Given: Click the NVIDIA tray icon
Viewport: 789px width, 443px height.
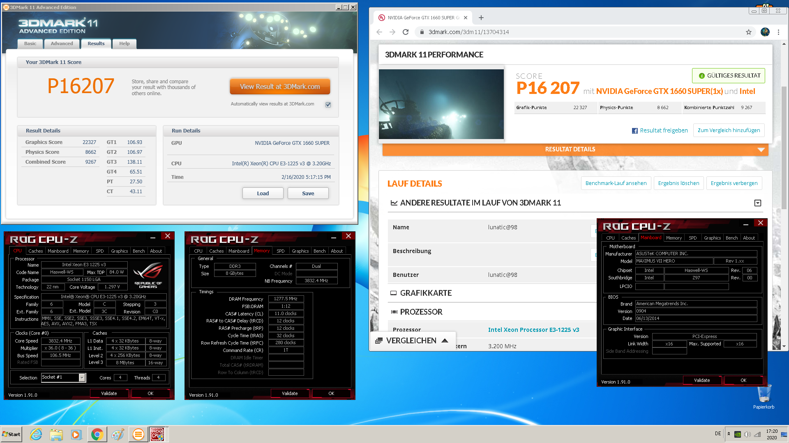Looking at the screenshot, I should tap(738, 434).
